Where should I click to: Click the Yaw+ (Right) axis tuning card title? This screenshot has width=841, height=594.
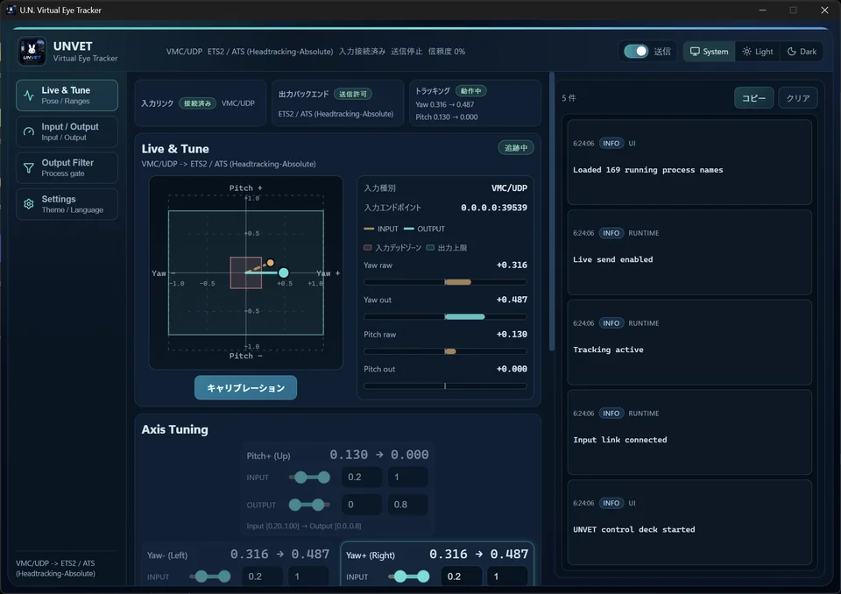[370, 555]
